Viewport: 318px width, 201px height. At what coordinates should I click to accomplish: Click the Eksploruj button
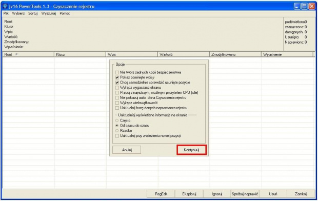(x=189, y=194)
